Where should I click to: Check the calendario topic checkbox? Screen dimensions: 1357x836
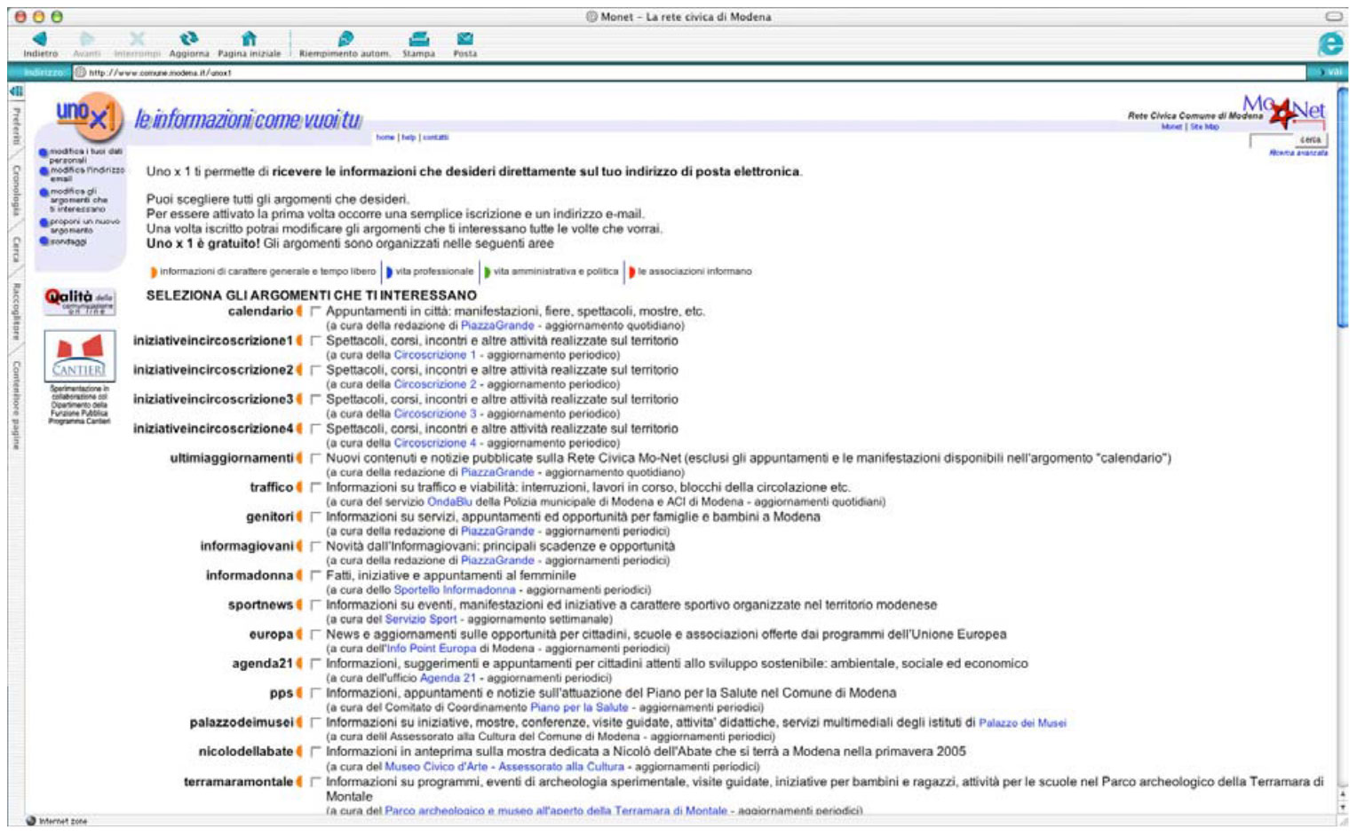point(315,312)
